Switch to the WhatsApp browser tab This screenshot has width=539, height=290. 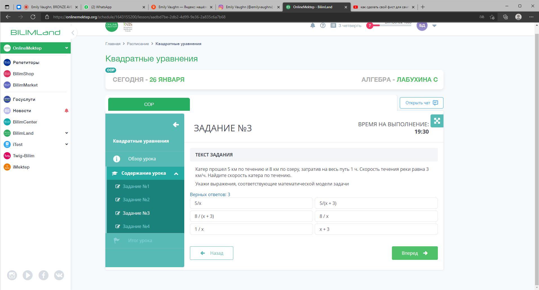click(x=115, y=7)
